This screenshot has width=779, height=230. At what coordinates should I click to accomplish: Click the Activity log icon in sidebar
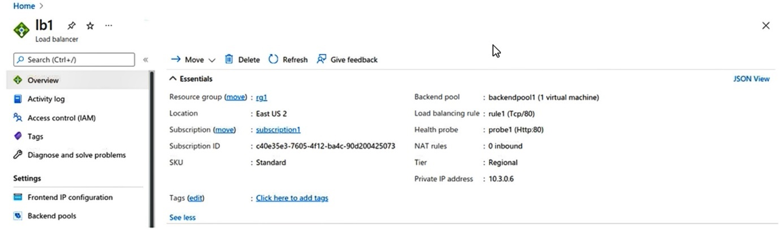[18, 99]
